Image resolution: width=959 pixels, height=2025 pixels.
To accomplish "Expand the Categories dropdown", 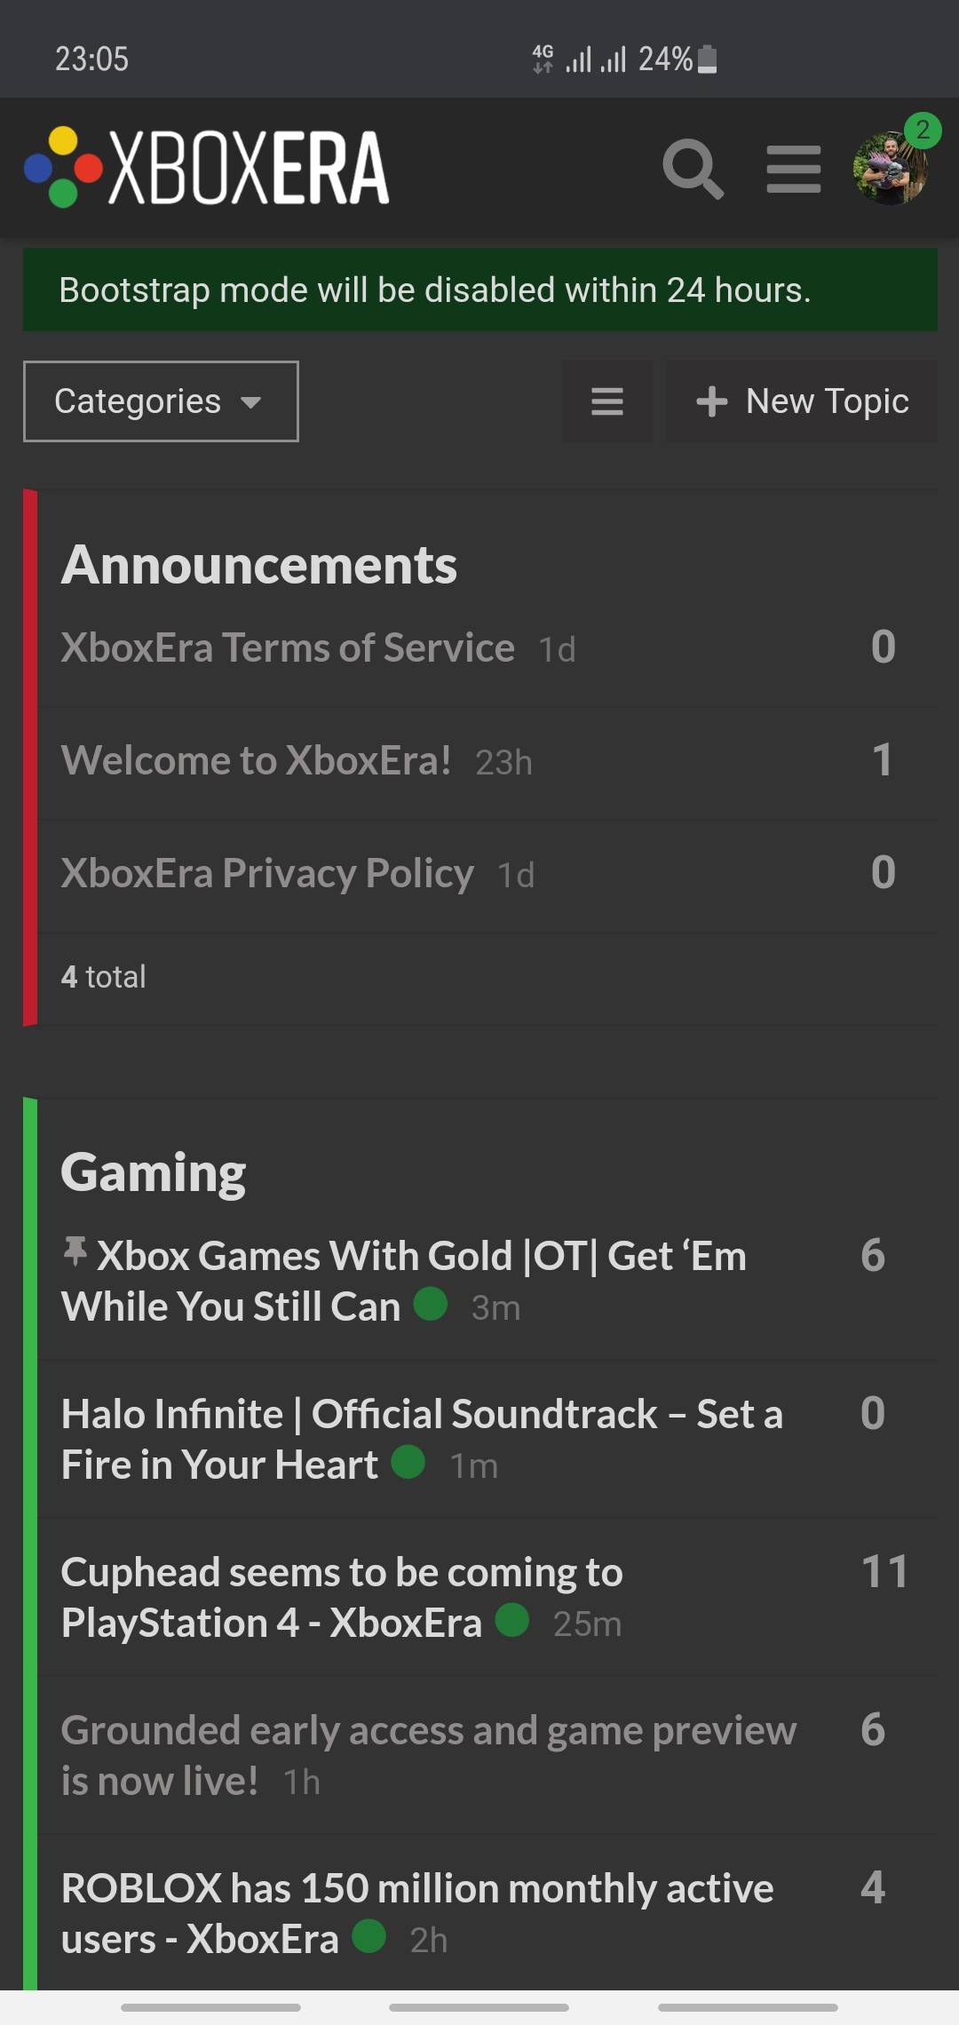I will [161, 401].
